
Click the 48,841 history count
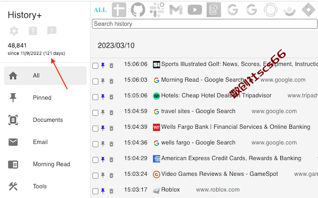(17, 46)
